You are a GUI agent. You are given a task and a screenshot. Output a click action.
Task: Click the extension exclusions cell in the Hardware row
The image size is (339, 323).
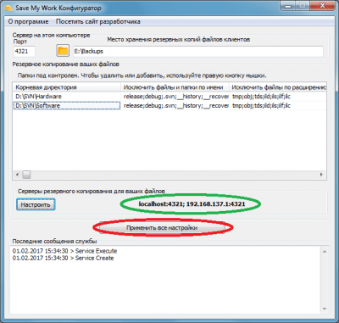point(278,97)
